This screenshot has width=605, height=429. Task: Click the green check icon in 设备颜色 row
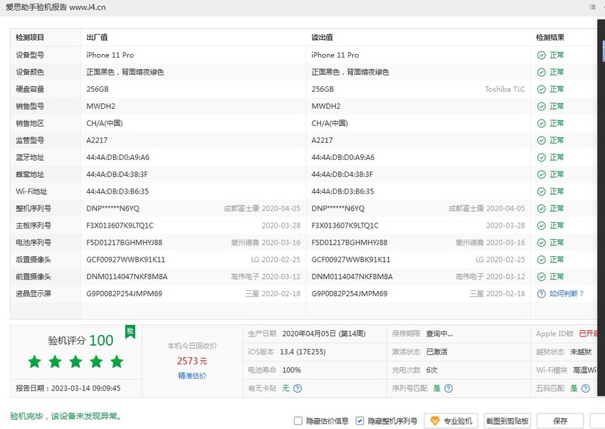pyautogui.click(x=542, y=72)
